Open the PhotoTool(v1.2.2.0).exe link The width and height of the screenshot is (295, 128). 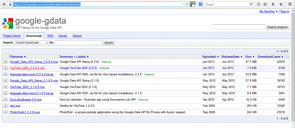pyautogui.click(x=25, y=112)
